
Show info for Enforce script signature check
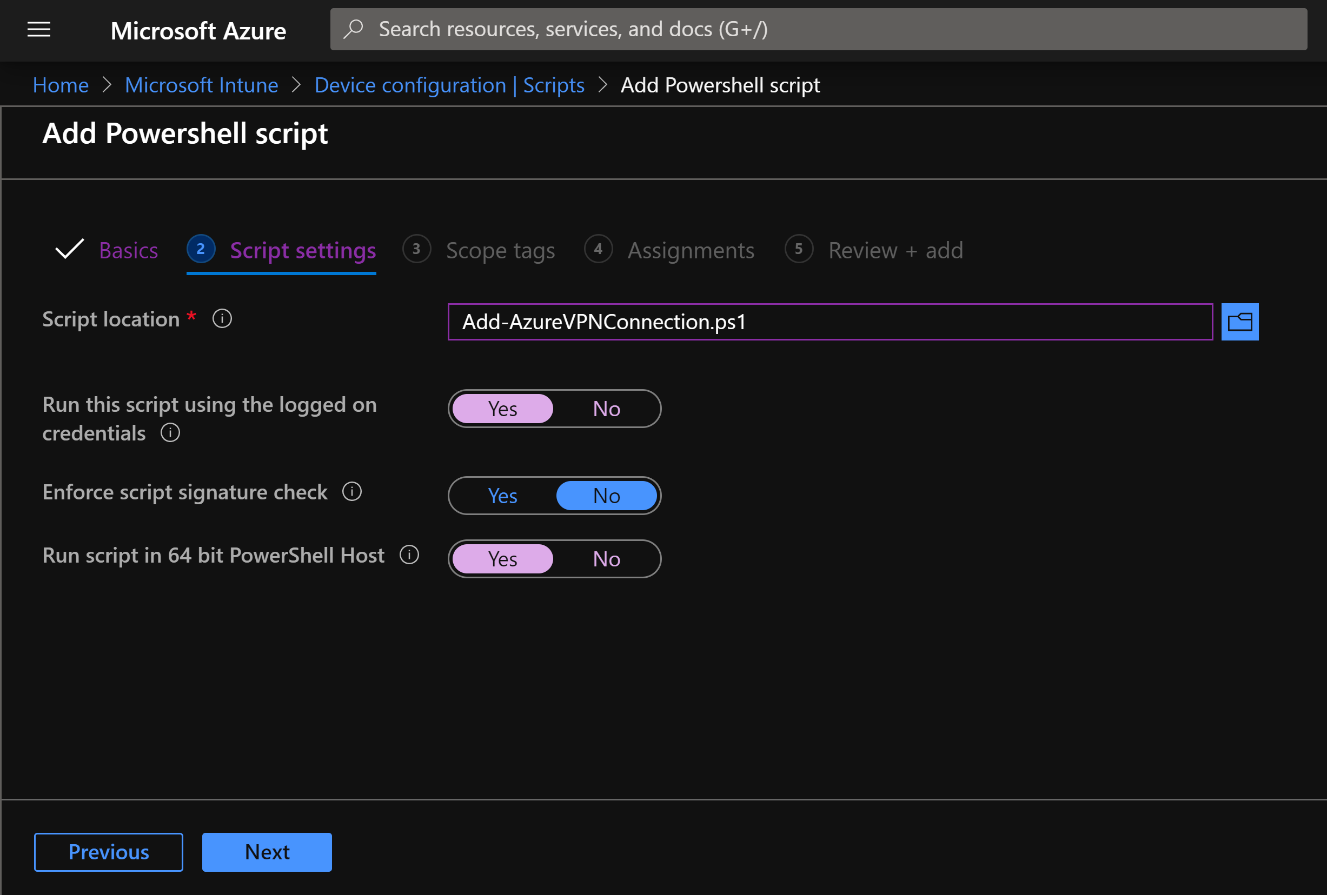click(x=351, y=491)
